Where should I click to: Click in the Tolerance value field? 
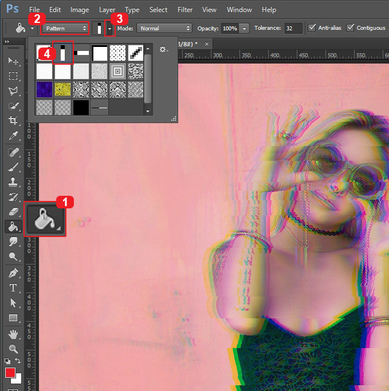pos(293,28)
